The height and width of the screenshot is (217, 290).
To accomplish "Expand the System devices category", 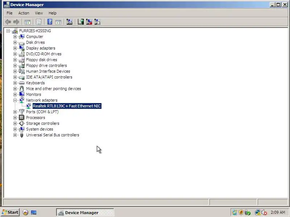I will coord(15,129).
